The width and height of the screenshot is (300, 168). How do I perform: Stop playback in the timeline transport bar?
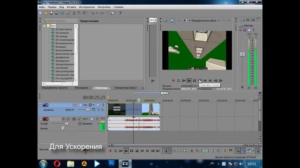click(x=137, y=151)
